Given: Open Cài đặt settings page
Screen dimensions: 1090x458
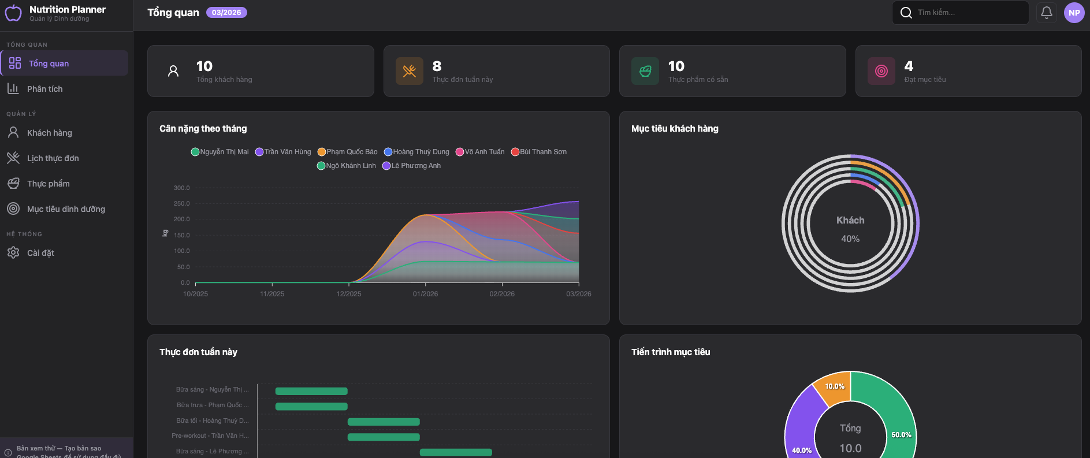Looking at the screenshot, I should (x=40, y=253).
